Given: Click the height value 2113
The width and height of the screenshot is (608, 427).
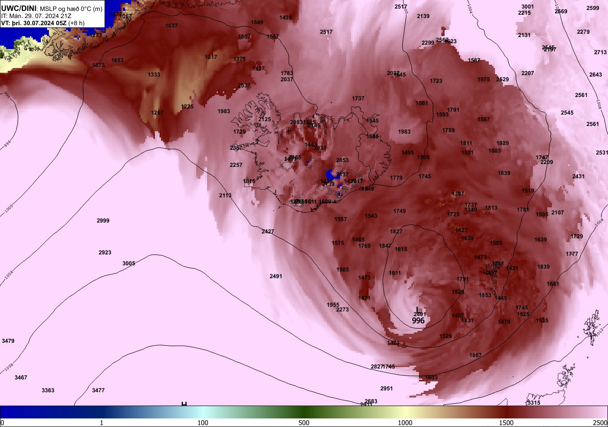Looking at the screenshot, I should pyautogui.click(x=225, y=195).
